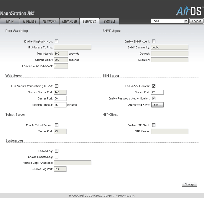
Task: Click the NTP Server field
Action: point(170,131)
